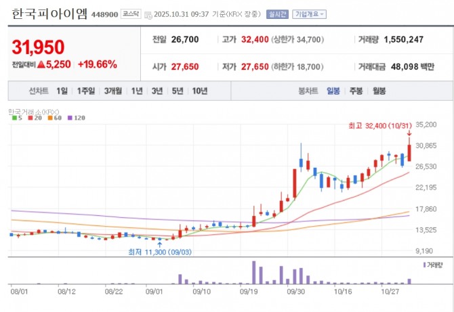Click the current price 31,950
This screenshot has width=454, height=312.
coord(38,47)
